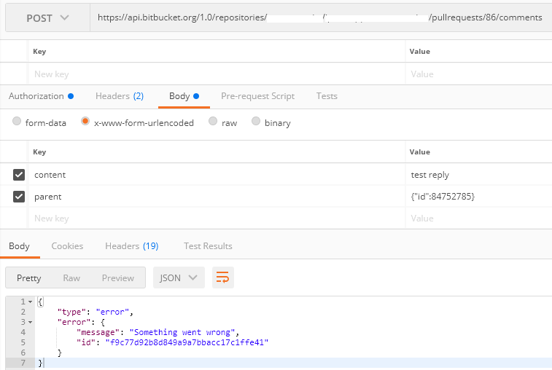Viewport: 552px width, 370px height.
Task: Open the JSON format dropdown
Action: click(179, 277)
